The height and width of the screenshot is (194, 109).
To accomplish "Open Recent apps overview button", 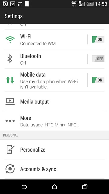I will pyautogui.click(x=85, y=187).
